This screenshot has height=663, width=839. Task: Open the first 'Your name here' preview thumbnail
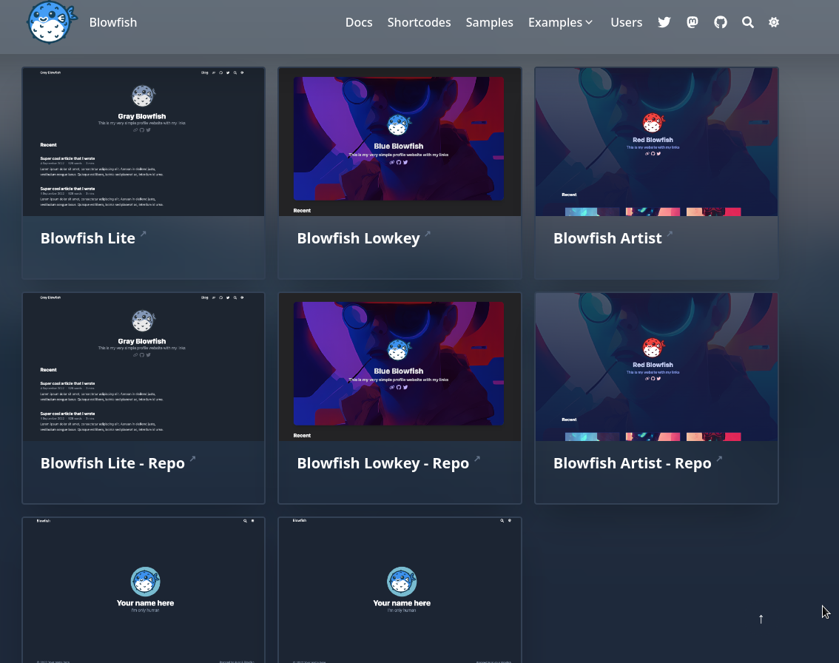(144, 590)
